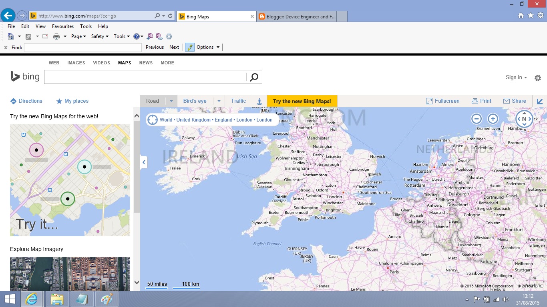This screenshot has height=307, width=547.
Task: Open the Find bar Options dropdown
Action: (208, 47)
